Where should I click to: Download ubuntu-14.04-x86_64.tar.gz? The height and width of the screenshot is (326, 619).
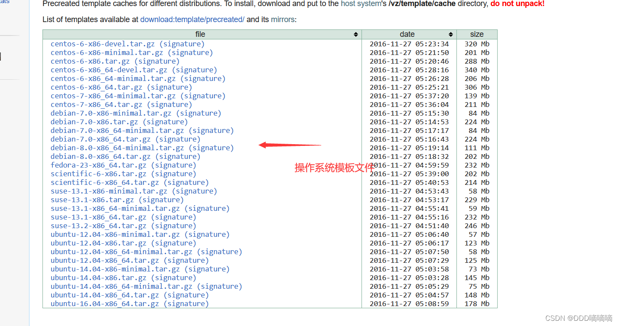point(105,295)
